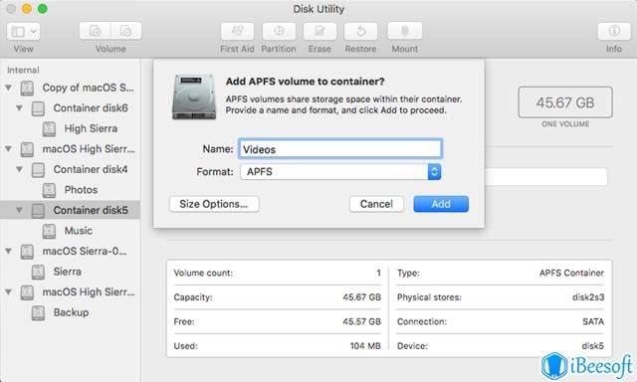The width and height of the screenshot is (637, 382).
Task: Click the yellow minimize window button
Action: point(27,9)
